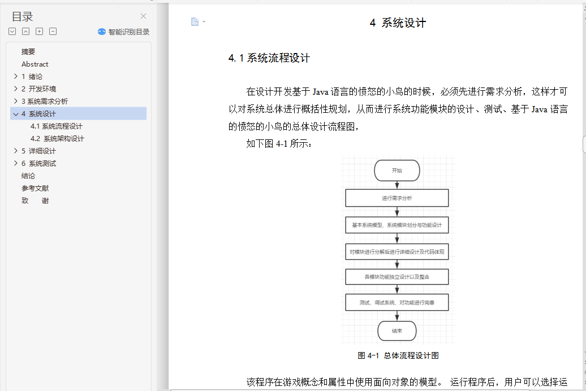This screenshot has height=391, width=586.
Task: Select 5 详细设计 outline entry
Action: pyautogui.click(x=38, y=151)
